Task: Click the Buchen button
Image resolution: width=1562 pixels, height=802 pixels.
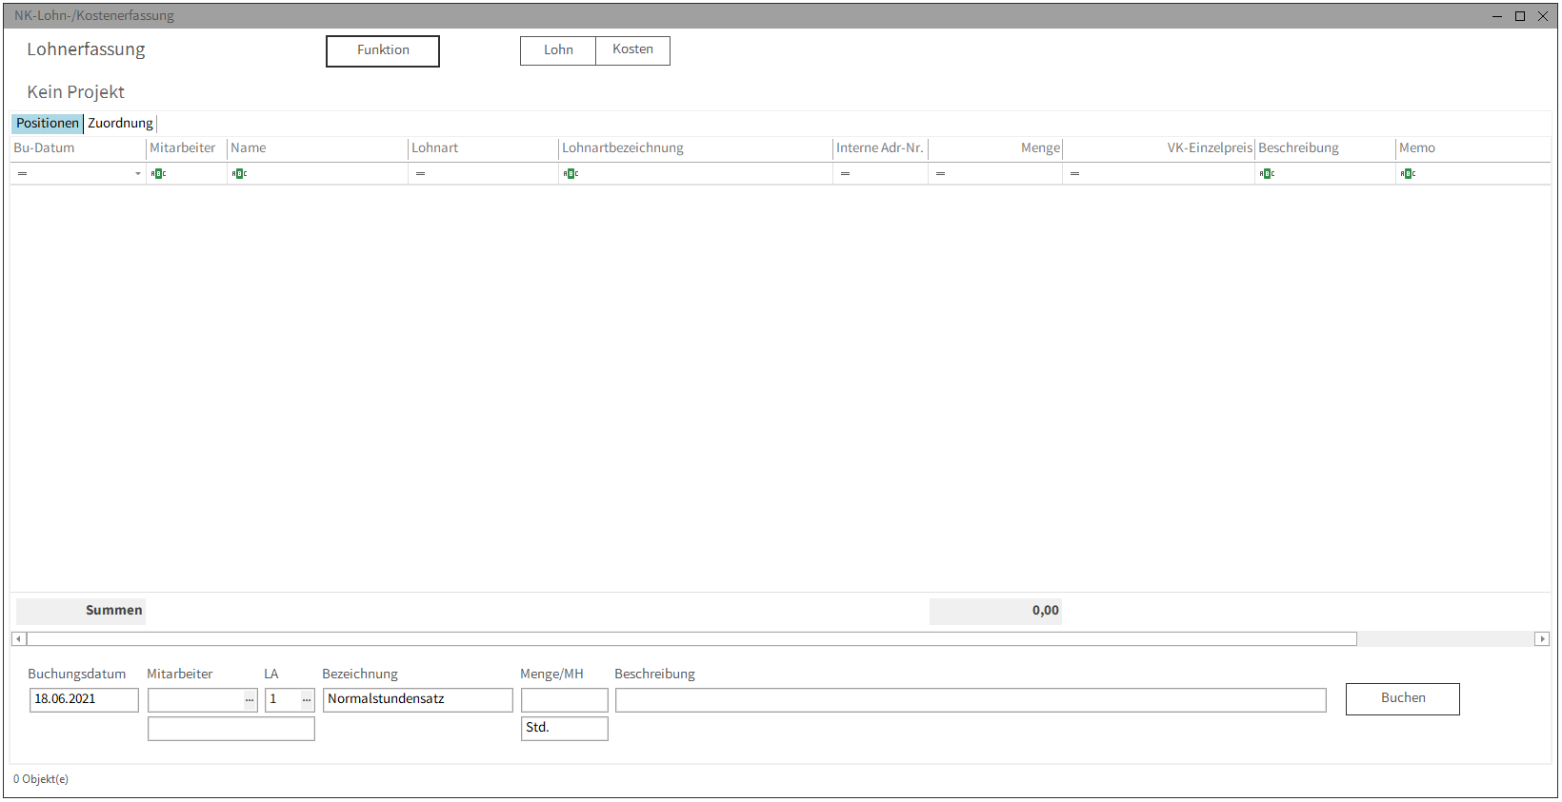Action: 1402,699
